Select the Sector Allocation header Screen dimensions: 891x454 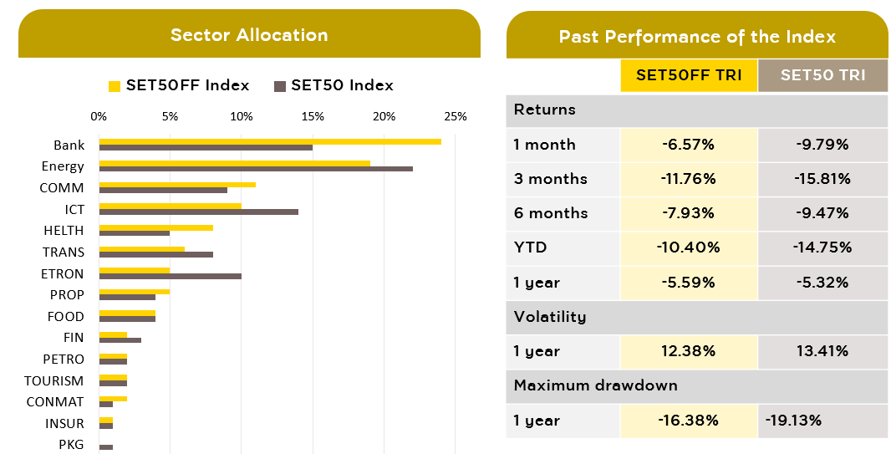pyautogui.click(x=249, y=35)
